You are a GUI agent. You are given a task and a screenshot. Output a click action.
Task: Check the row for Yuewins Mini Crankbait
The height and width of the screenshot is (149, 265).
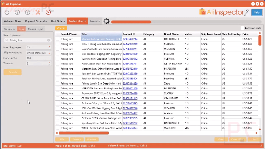point(58,59)
